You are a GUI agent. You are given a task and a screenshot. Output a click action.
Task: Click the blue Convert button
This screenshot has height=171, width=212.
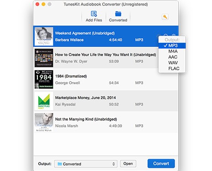[x=161, y=164]
